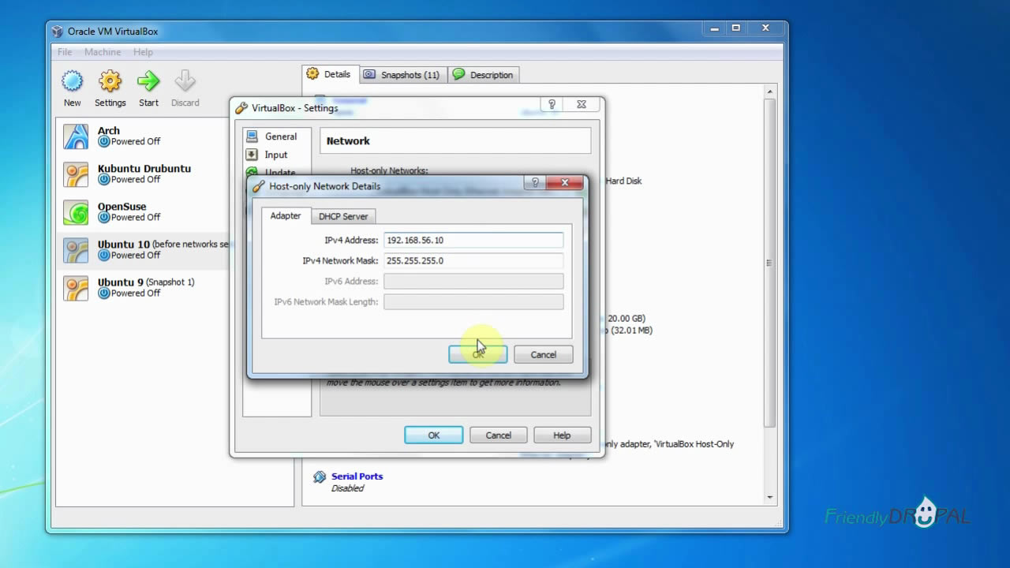Open the Help menu
The width and height of the screenshot is (1010, 568).
pyautogui.click(x=143, y=52)
